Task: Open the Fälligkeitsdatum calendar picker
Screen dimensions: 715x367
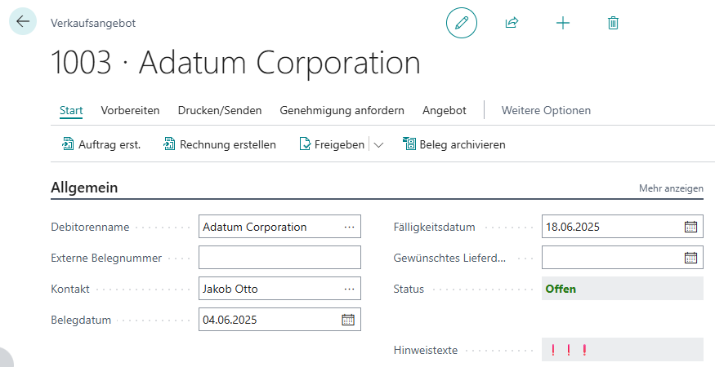Action: (690, 228)
